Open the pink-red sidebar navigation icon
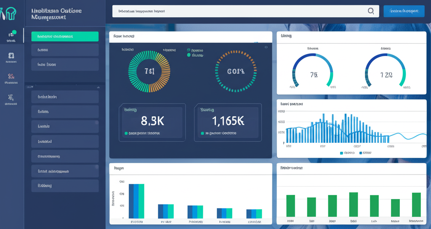The image size is (431, 229). (11, 76)
